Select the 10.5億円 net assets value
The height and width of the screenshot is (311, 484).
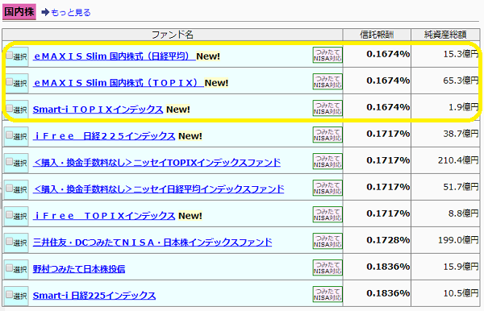(x=461, y=292)
